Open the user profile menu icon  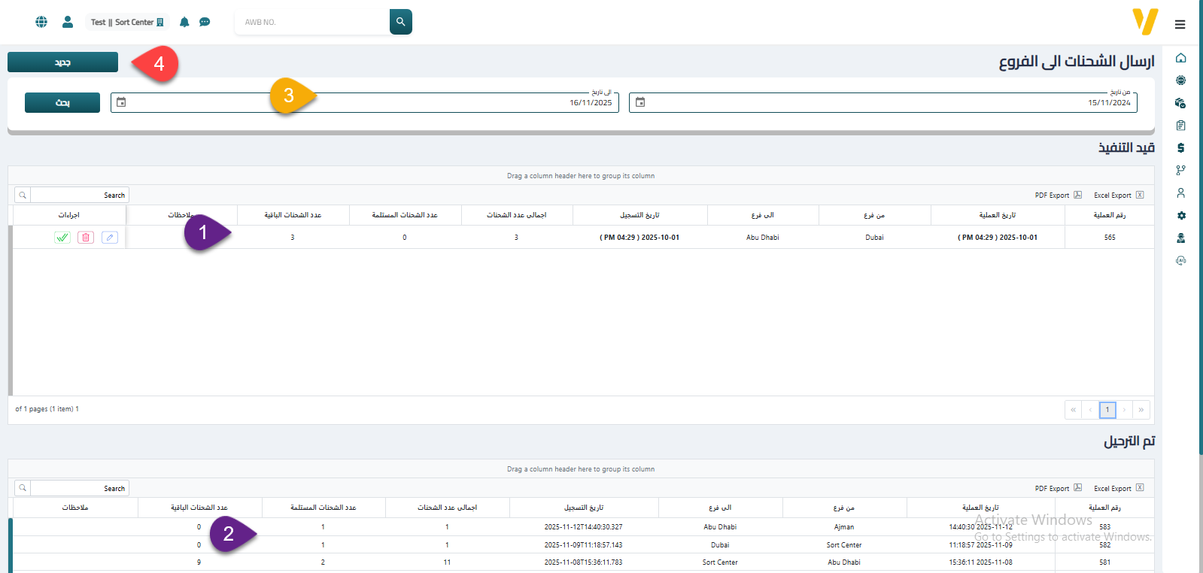coord(68,22)
